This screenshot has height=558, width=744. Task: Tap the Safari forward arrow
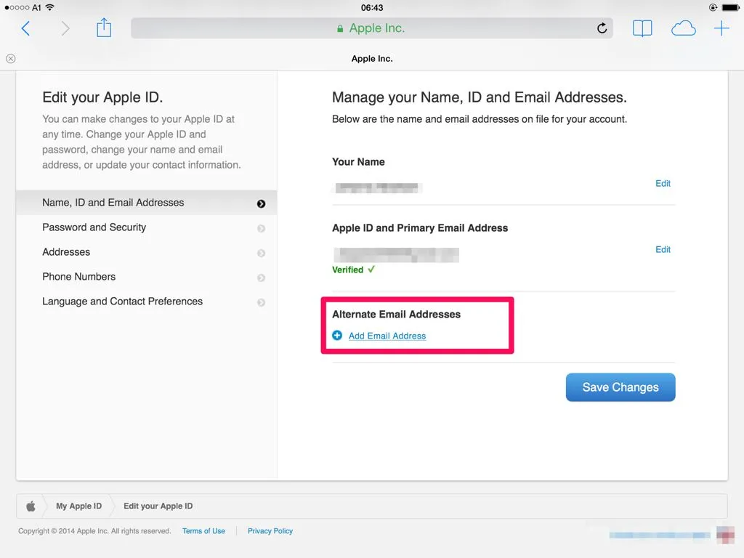pyautogui.click(x=65, y=28)
